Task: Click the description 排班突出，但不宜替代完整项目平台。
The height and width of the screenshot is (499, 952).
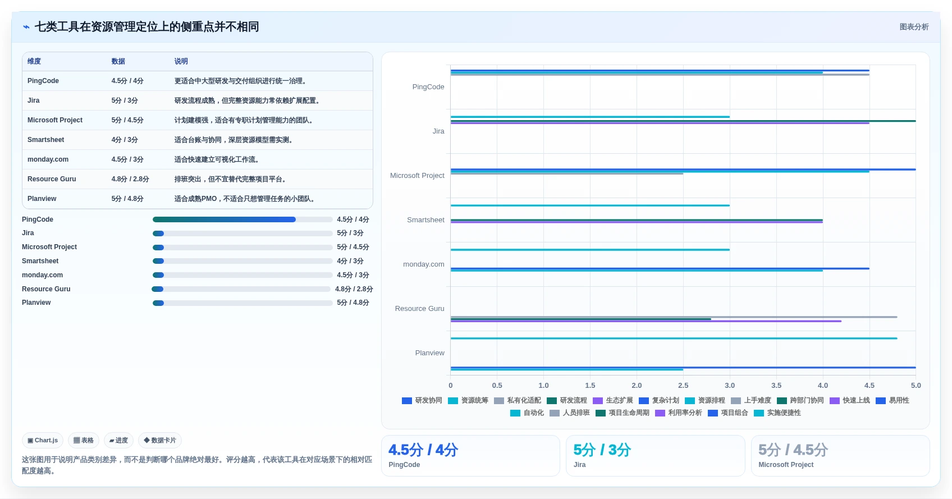Action: pos(231,179)
